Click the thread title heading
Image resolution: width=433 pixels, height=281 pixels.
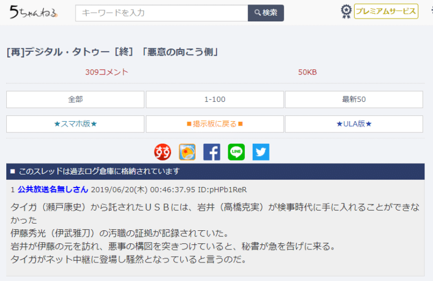pos(113,52)
